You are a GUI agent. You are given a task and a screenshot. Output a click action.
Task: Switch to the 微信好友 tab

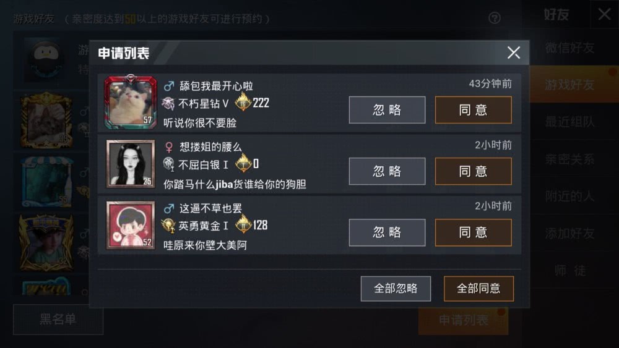pos(569,48)
